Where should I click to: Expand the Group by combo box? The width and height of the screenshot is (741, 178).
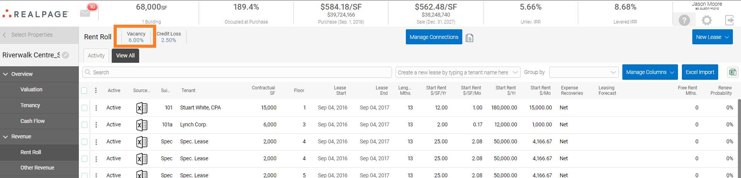tap(584, 72)
